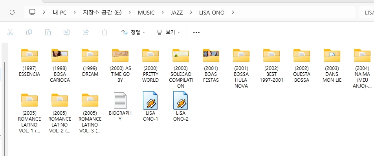Click the Copy icon in toolbar
Screen dimensions: 374x156
(x=29, y=32)
